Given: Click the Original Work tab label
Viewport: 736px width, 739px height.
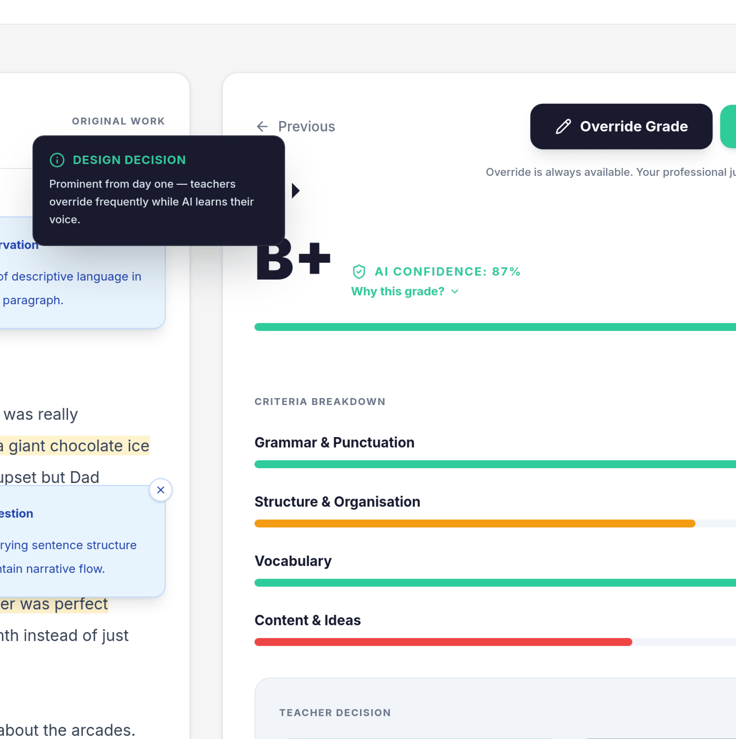Looking at the screenshot, I should (x=118, y=121).
